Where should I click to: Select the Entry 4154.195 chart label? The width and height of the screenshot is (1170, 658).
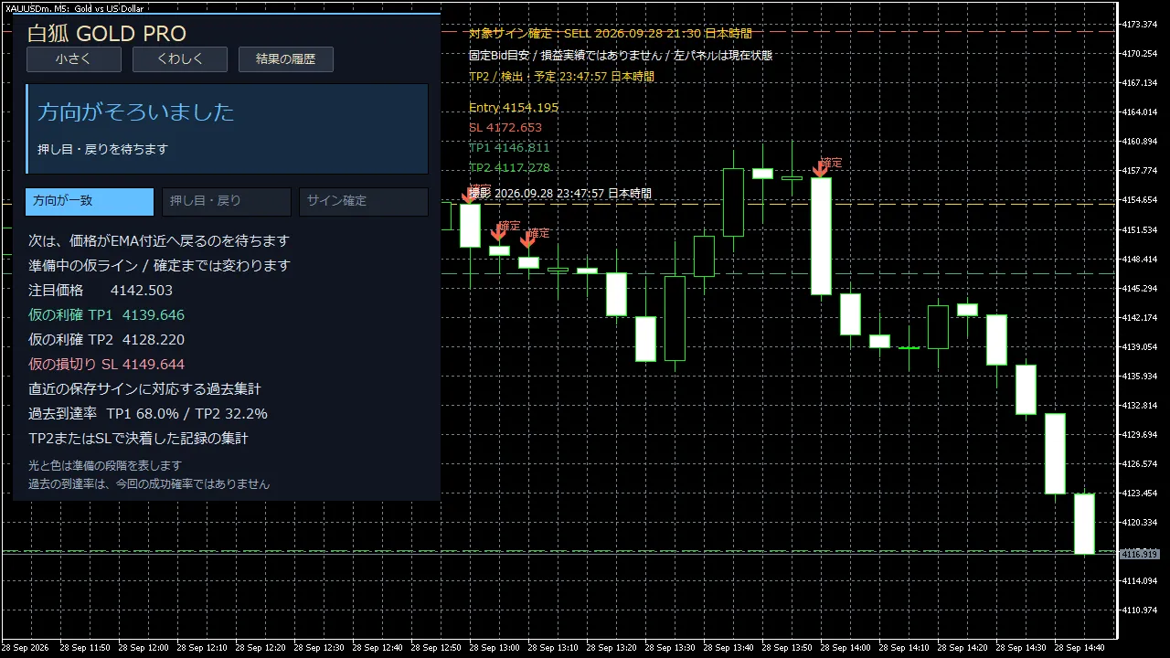tap(514, 108)
